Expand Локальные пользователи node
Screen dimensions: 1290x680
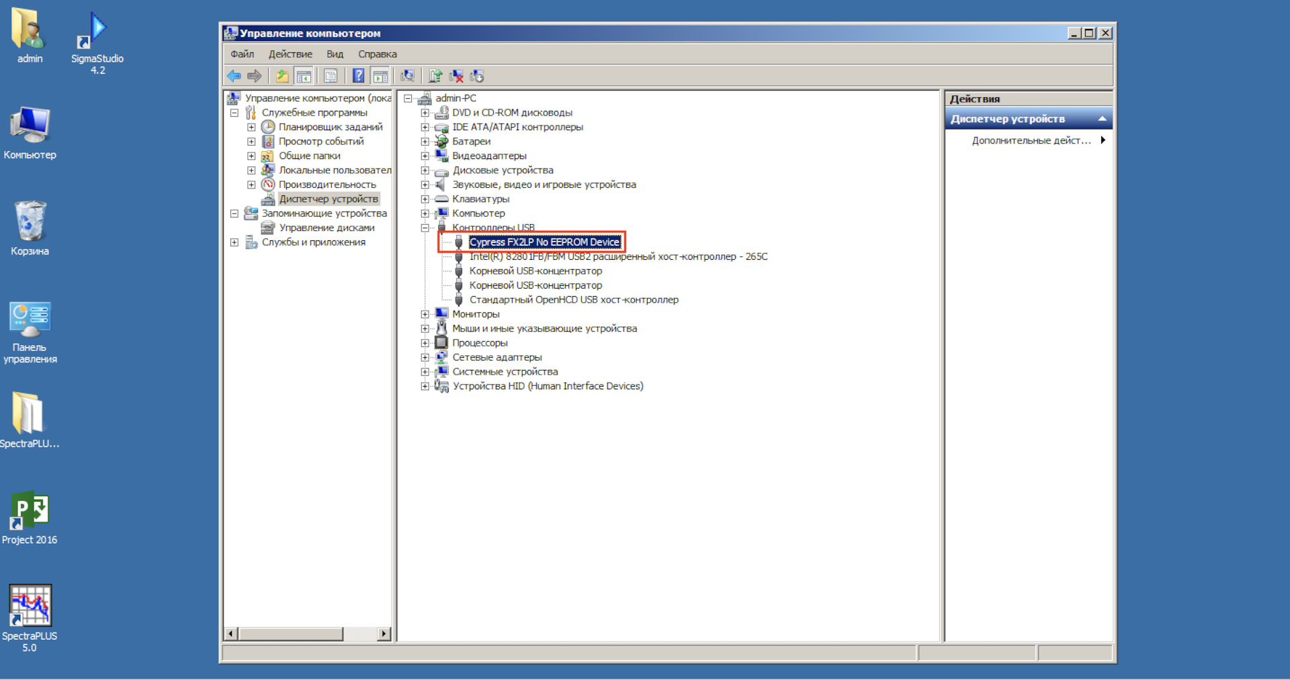point(251,171)
